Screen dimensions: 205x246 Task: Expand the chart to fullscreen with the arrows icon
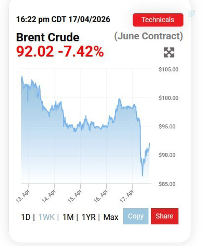[x=169, y=52]
